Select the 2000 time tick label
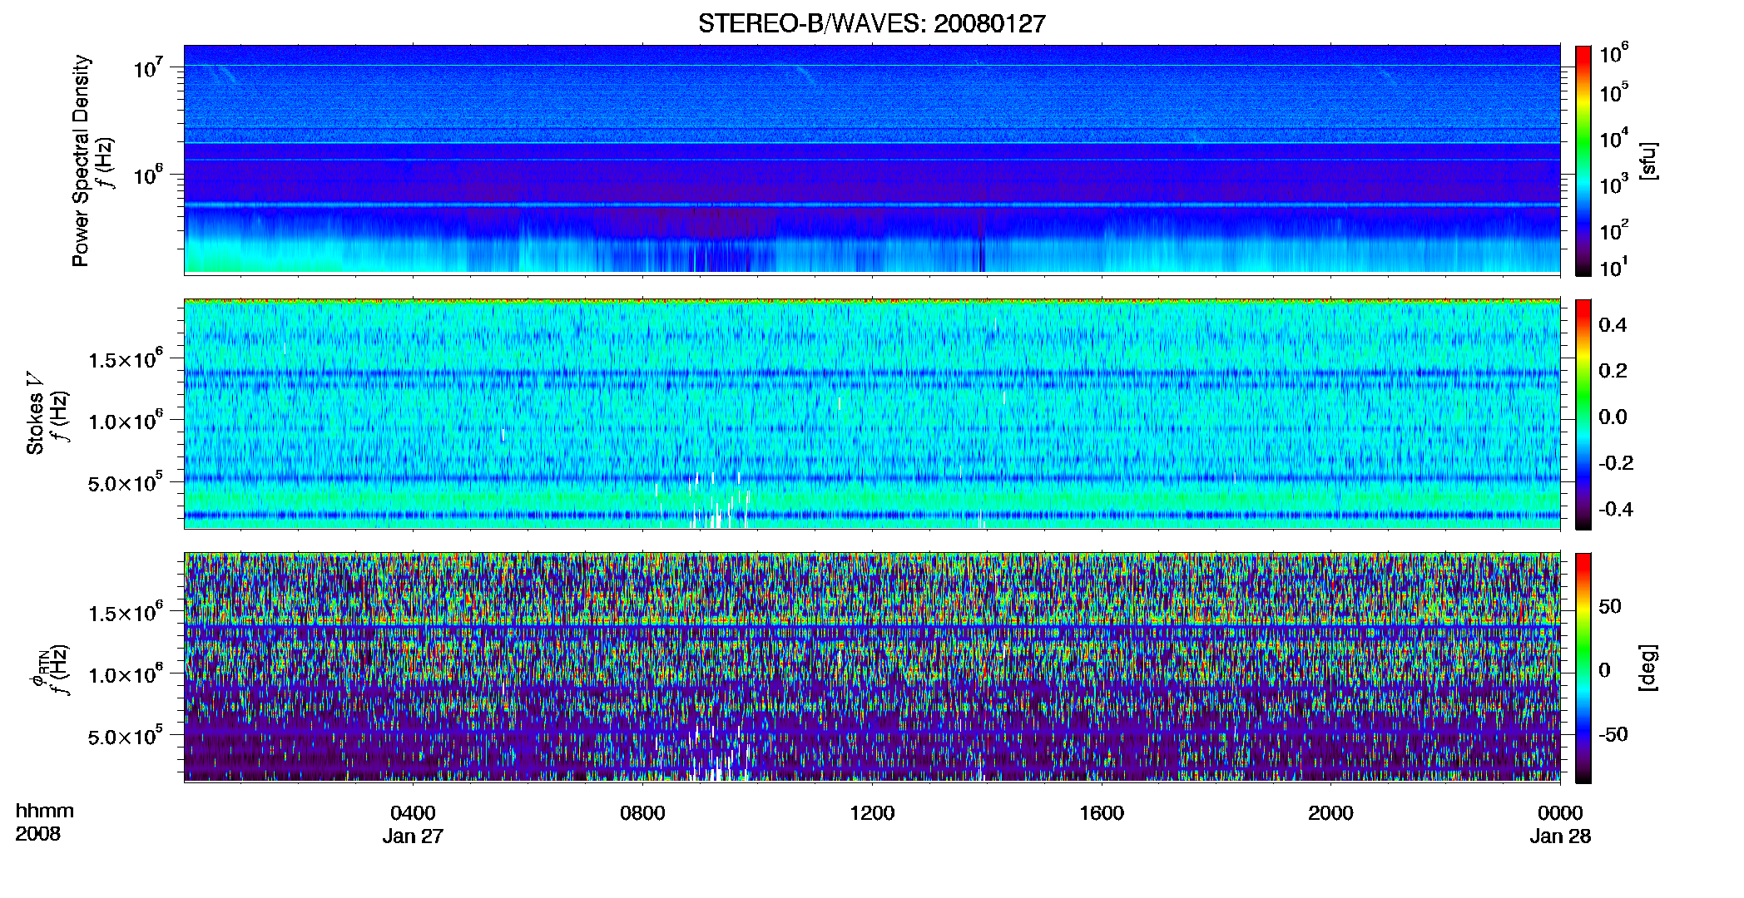The width and height of the screenshot is (1744, 898). [1330, 813]
